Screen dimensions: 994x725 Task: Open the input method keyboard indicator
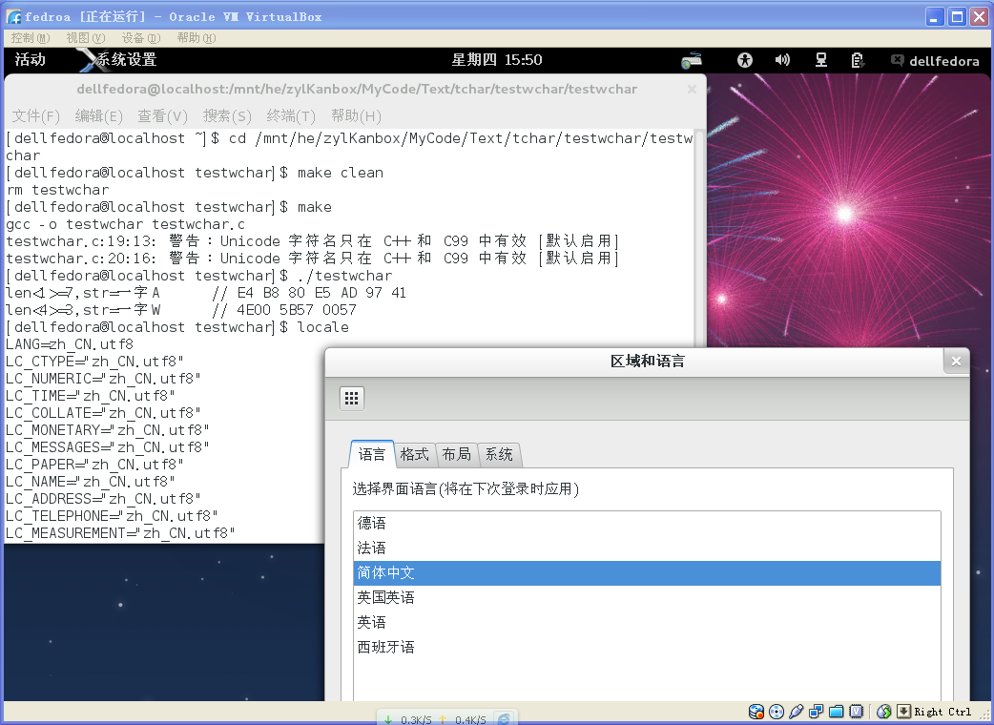pos(692,60)
